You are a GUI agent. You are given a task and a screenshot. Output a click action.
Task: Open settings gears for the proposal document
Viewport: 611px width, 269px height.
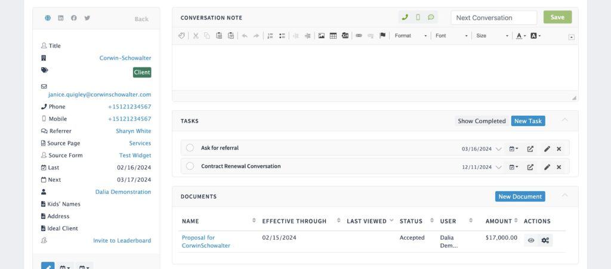545,240
